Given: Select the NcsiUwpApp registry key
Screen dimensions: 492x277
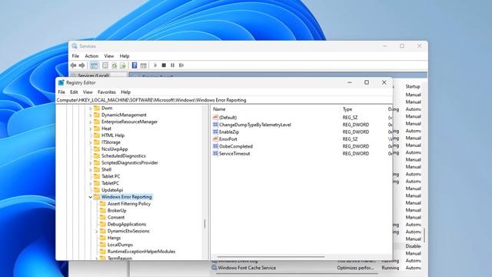Looking at the screenshot, I should coord(115,149).
